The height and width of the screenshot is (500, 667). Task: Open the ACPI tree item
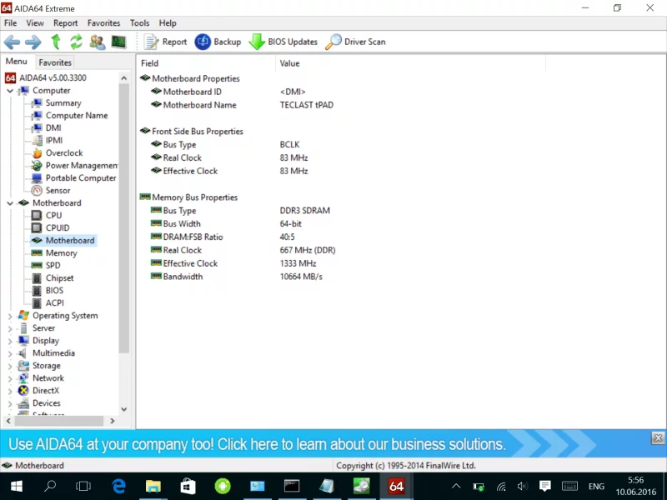coord(54,303)
